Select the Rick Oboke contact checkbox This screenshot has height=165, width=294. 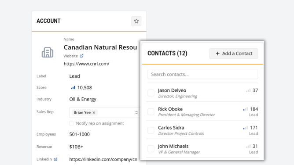[x=151, y=111]
